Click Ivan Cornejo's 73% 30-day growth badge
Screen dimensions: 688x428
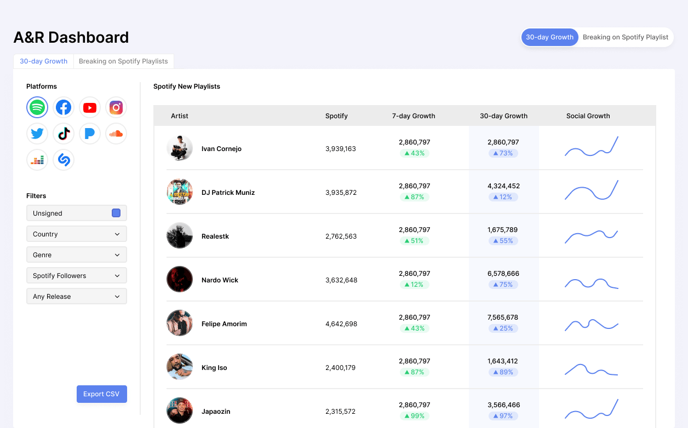click(x=503, y=153)
